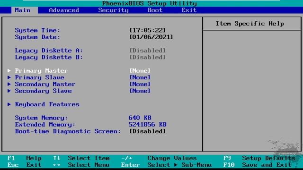Click the F9 Setup Defaults hint
Image resolution: width=303 pixels, height=170 pixels.
[259, 158]
